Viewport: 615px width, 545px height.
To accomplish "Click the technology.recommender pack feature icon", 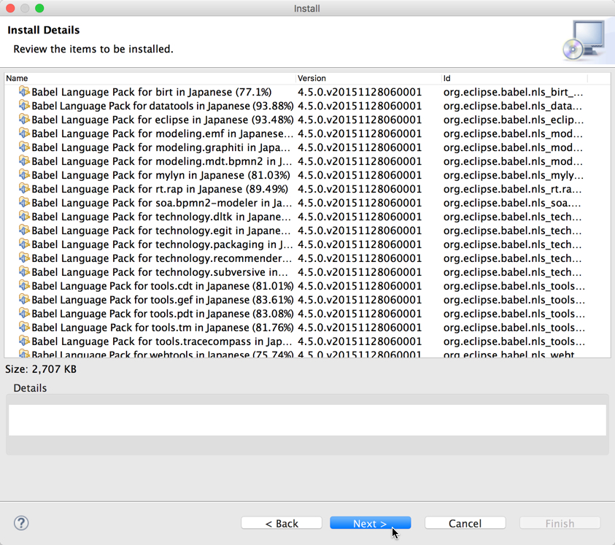I will coord(24,258).
